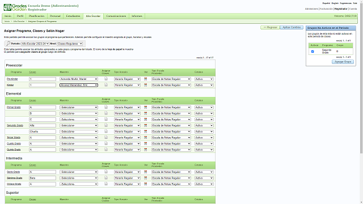Click the Agregar Grupo button
This screenshot has height=204, width=363.
[x=343, y=62]
